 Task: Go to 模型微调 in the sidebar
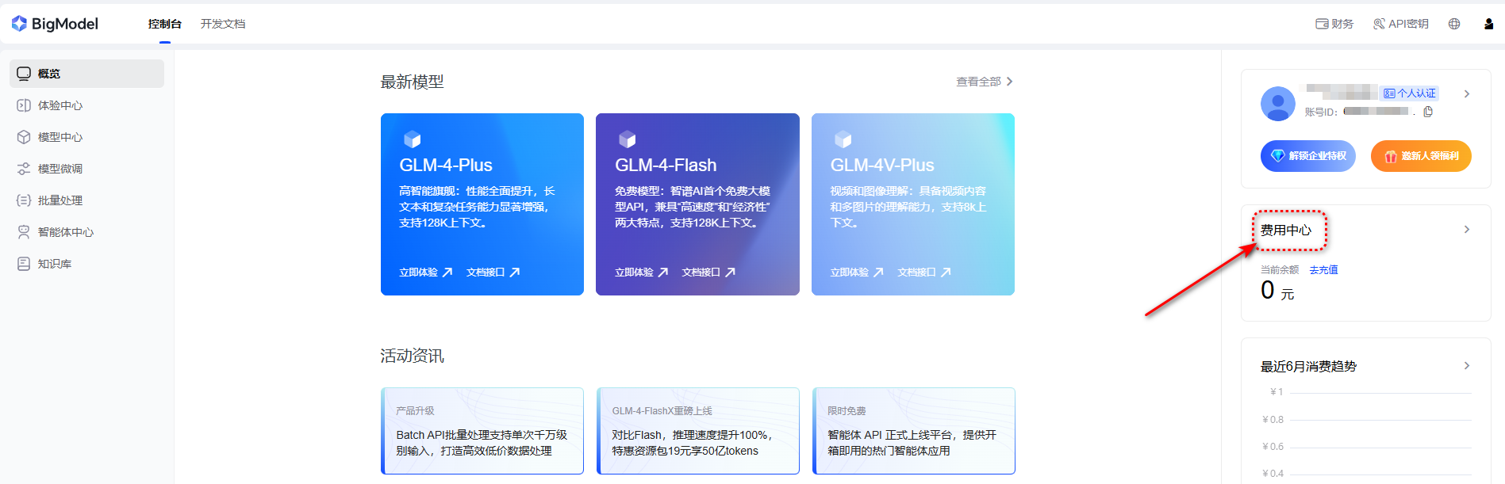tap(60, 169)
